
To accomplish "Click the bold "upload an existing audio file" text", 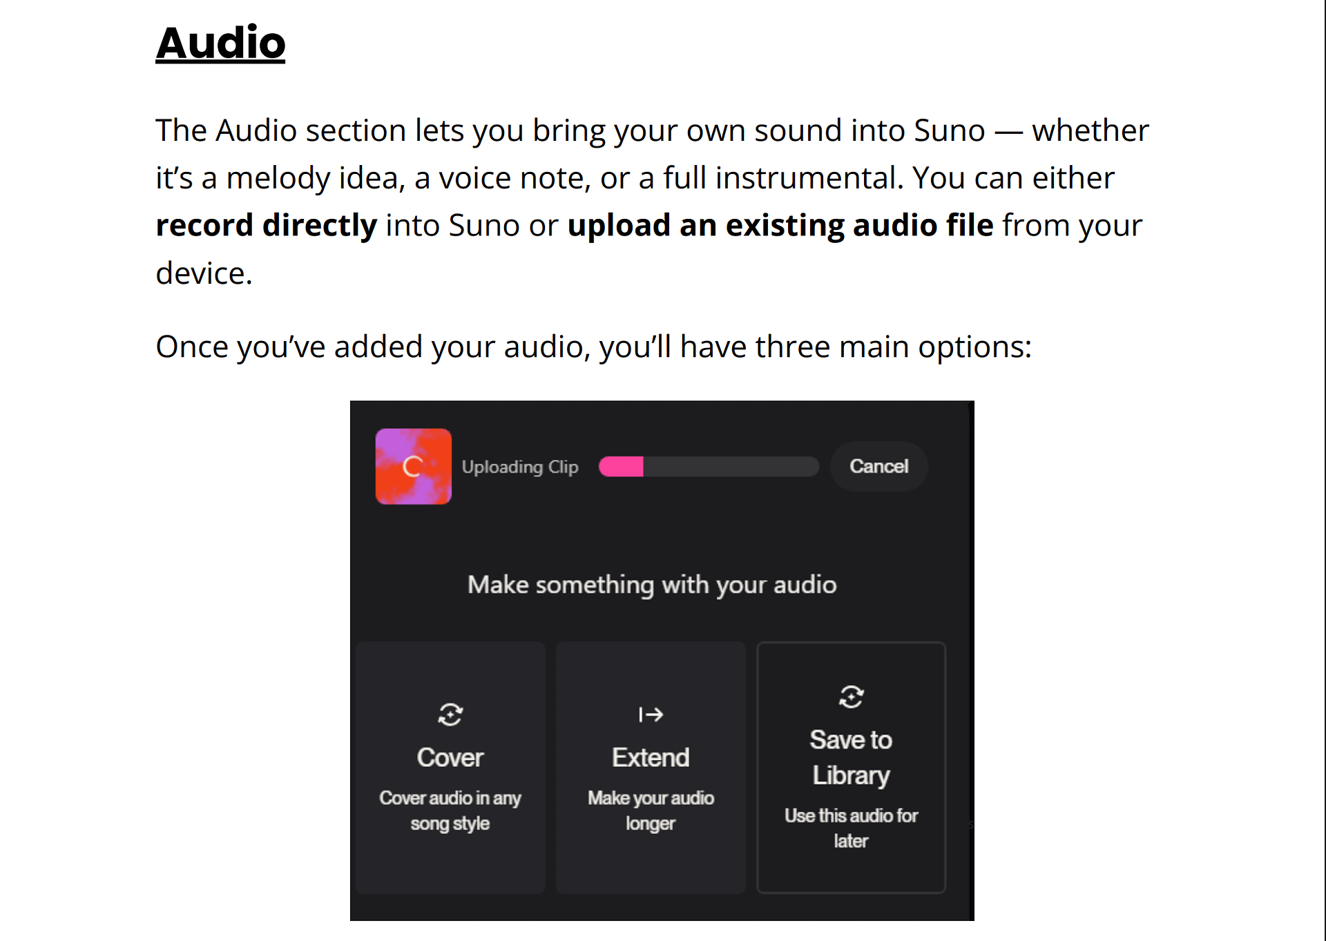I will pyautogui.click(x=780, y=226).
